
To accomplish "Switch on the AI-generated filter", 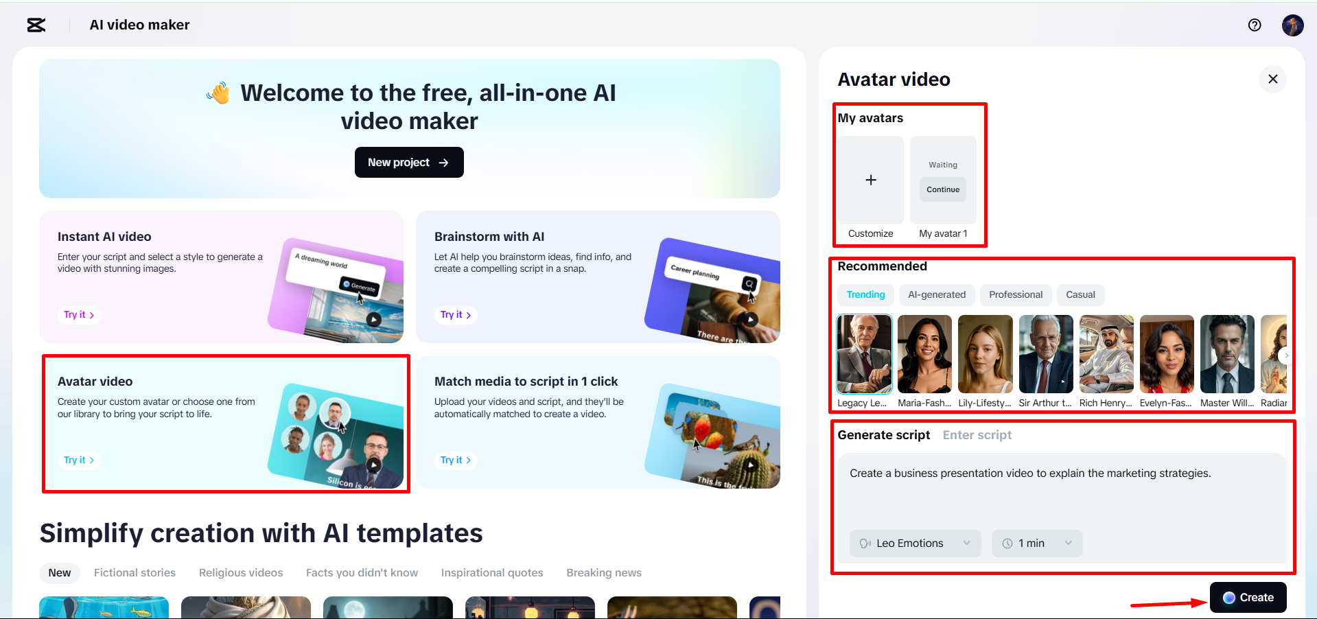I will click(936, 294).
